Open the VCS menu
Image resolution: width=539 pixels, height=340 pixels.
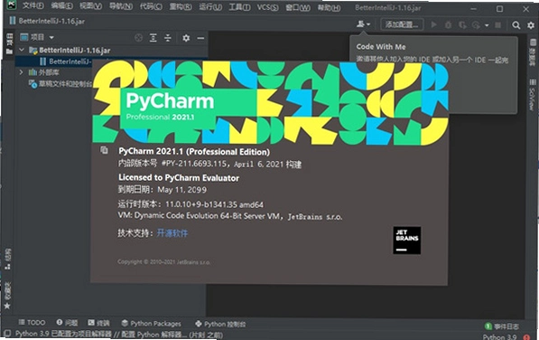[267, 7]
